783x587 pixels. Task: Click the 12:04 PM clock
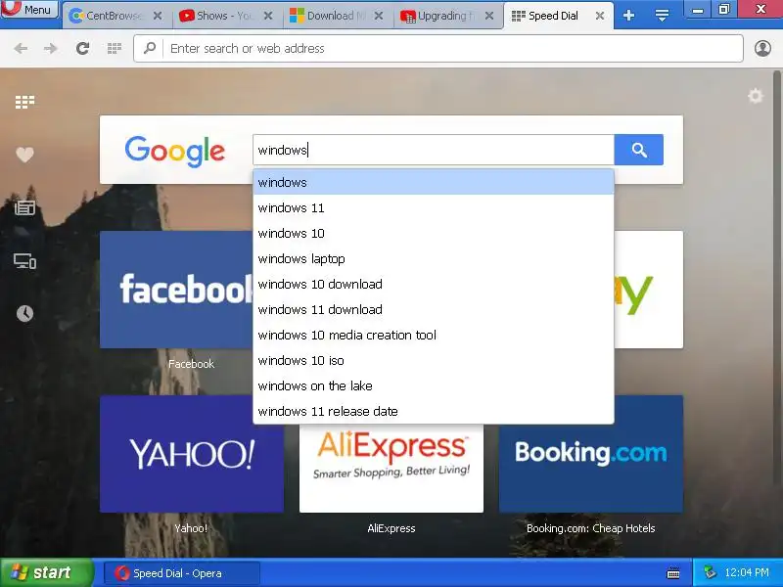(x=747, y=572)
